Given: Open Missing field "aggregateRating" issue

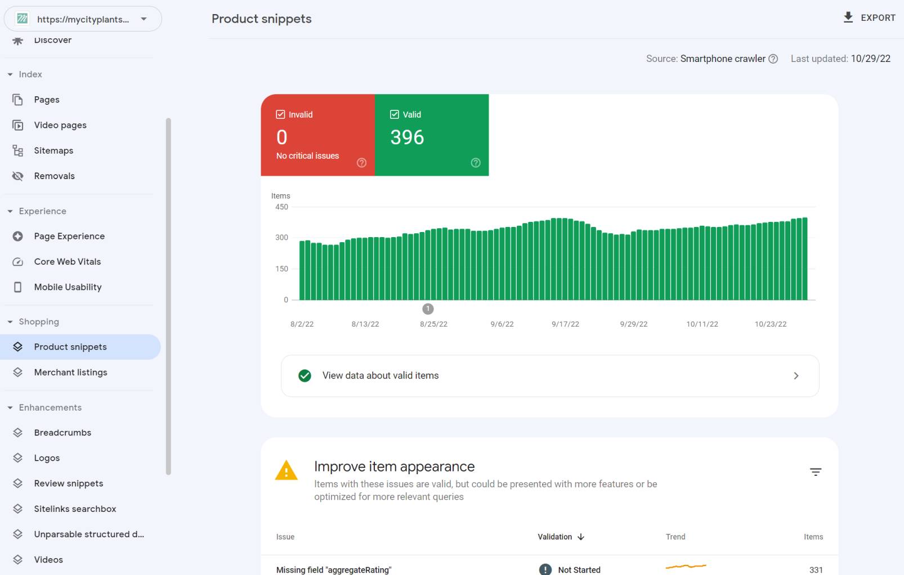Looking at the screenshot, I should [334, 570].
